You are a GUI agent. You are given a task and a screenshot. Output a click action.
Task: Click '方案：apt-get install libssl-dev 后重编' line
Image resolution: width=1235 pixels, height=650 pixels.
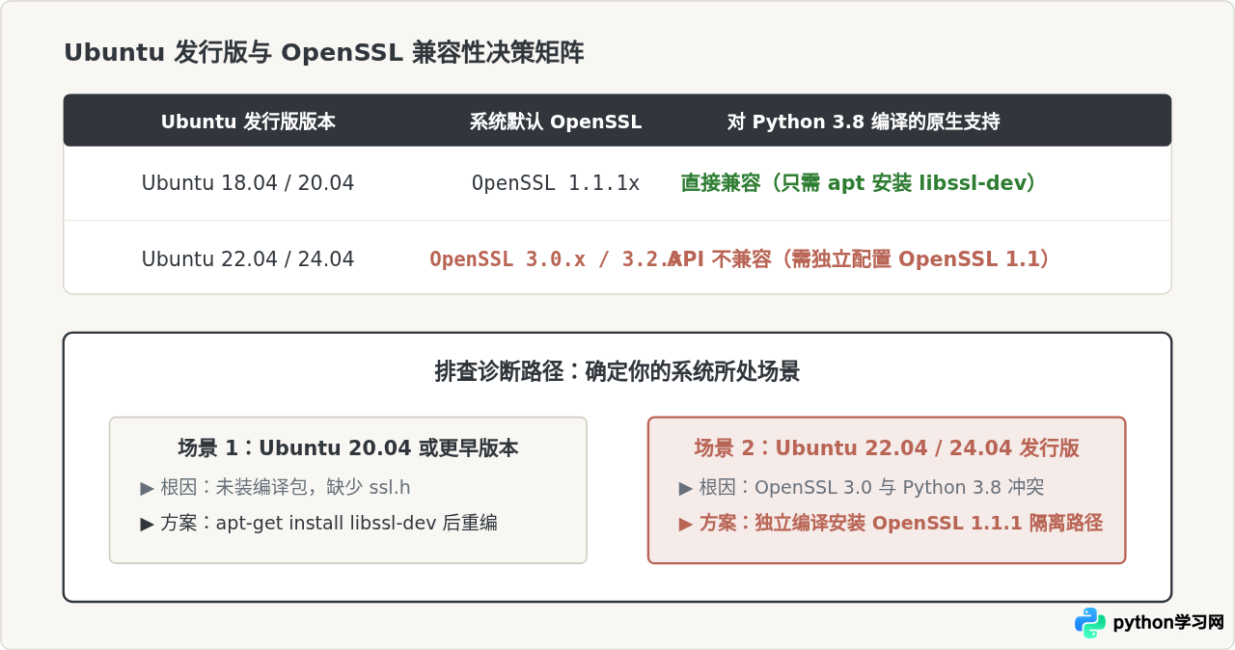[318, 523]
